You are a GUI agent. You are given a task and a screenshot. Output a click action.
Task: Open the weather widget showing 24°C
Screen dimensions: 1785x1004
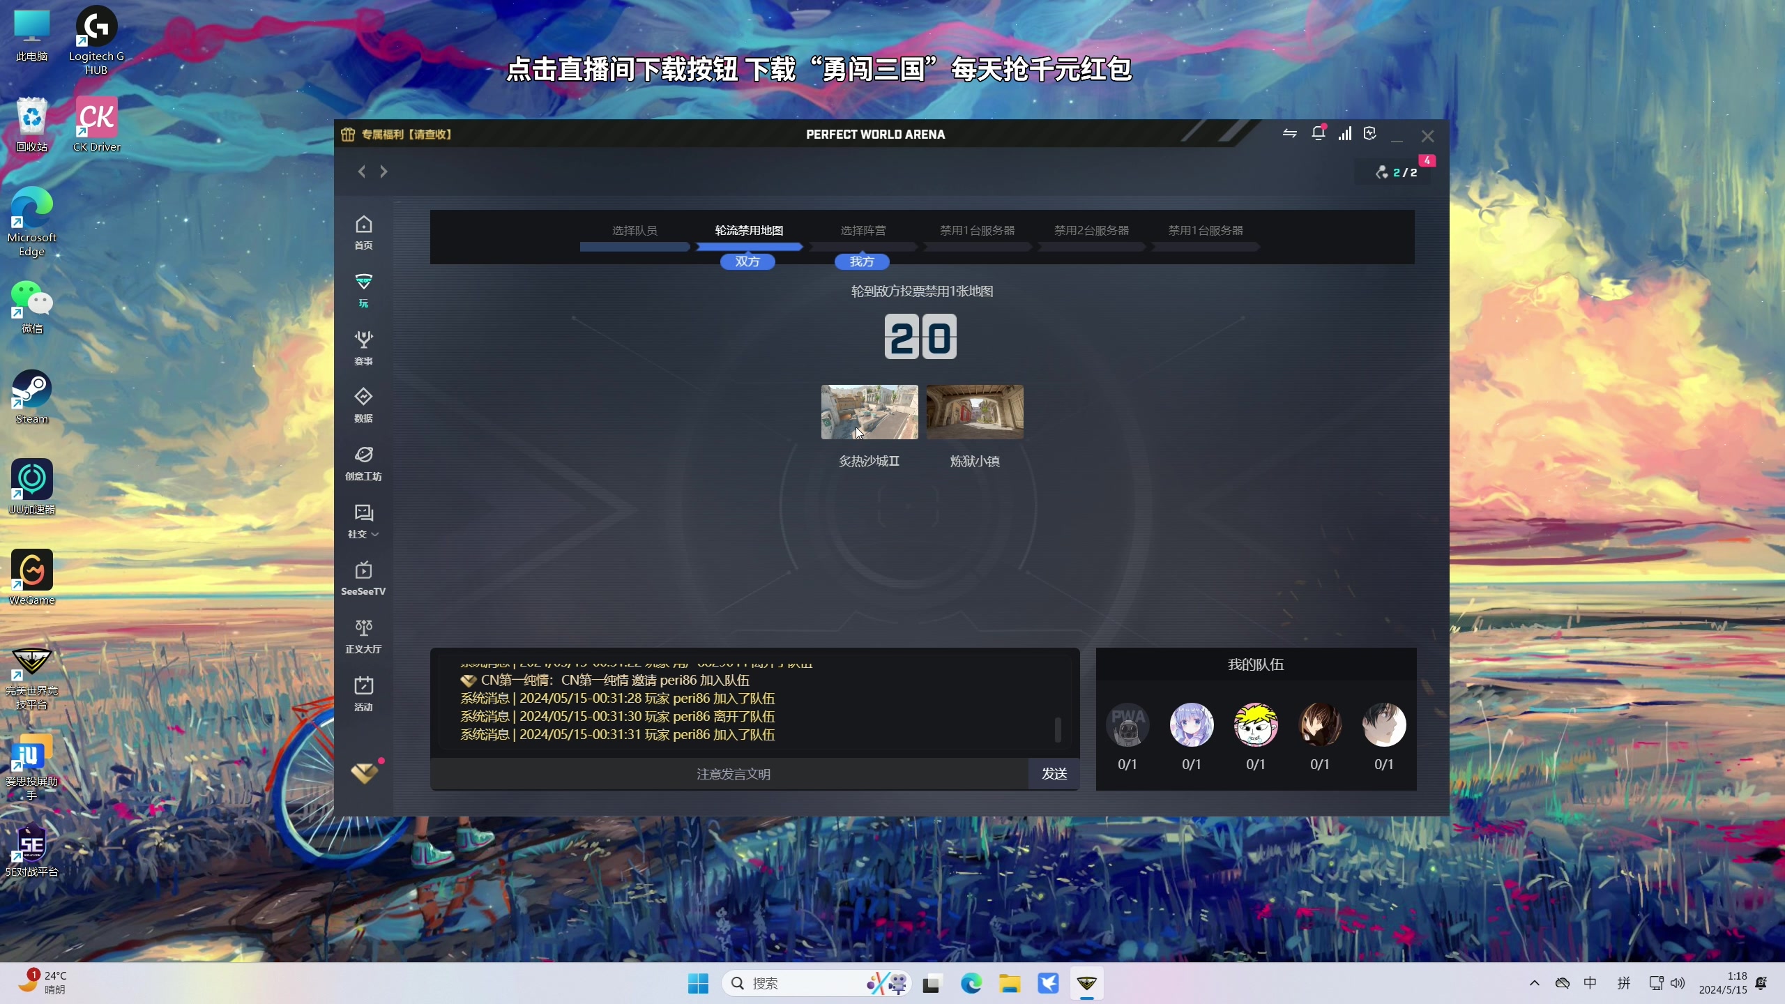pos(43,982)
